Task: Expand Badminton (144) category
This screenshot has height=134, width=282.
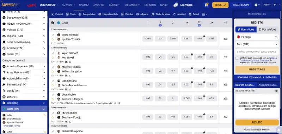Action: pos(44,84)
